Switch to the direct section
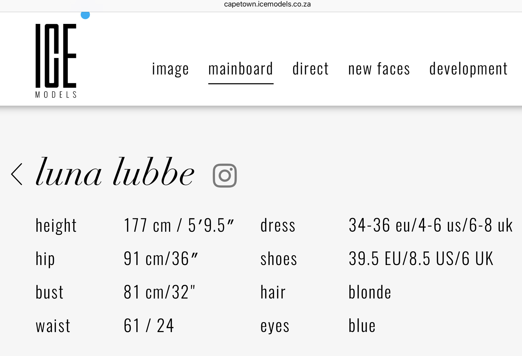This screenshot has height=356, width=522. coord(311,68)
